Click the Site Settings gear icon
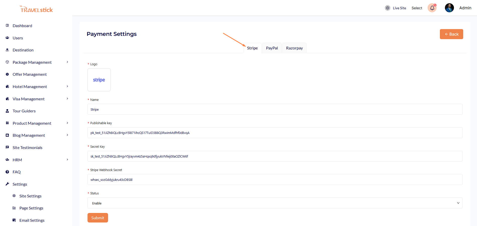The height and width of the screenshot is (226, 477). click(x=14, y=196)
